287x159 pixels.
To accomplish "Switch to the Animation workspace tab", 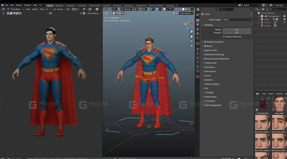I will [117, 6].
